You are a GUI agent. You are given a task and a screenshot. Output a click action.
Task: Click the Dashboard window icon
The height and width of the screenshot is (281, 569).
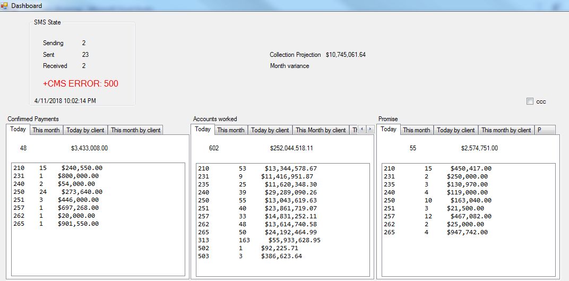coord(5,5)
